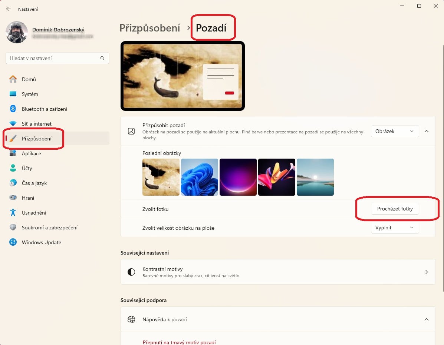Screen dimensions: 444x345
Task: Click the Procházet fotky button
Action: click(395, 209)
